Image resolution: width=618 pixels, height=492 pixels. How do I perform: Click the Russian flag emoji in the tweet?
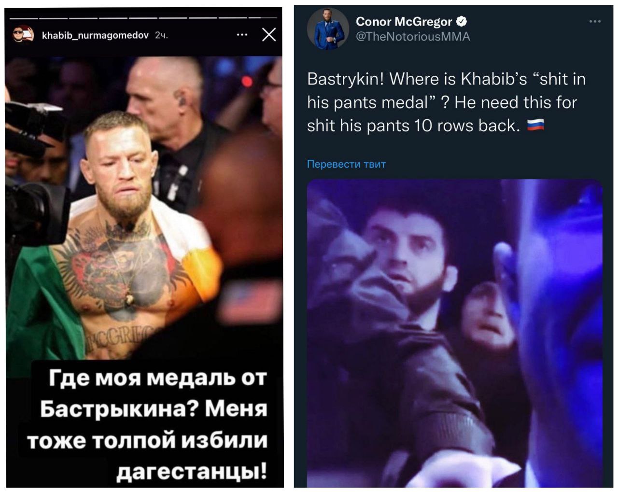click(535, 126)
